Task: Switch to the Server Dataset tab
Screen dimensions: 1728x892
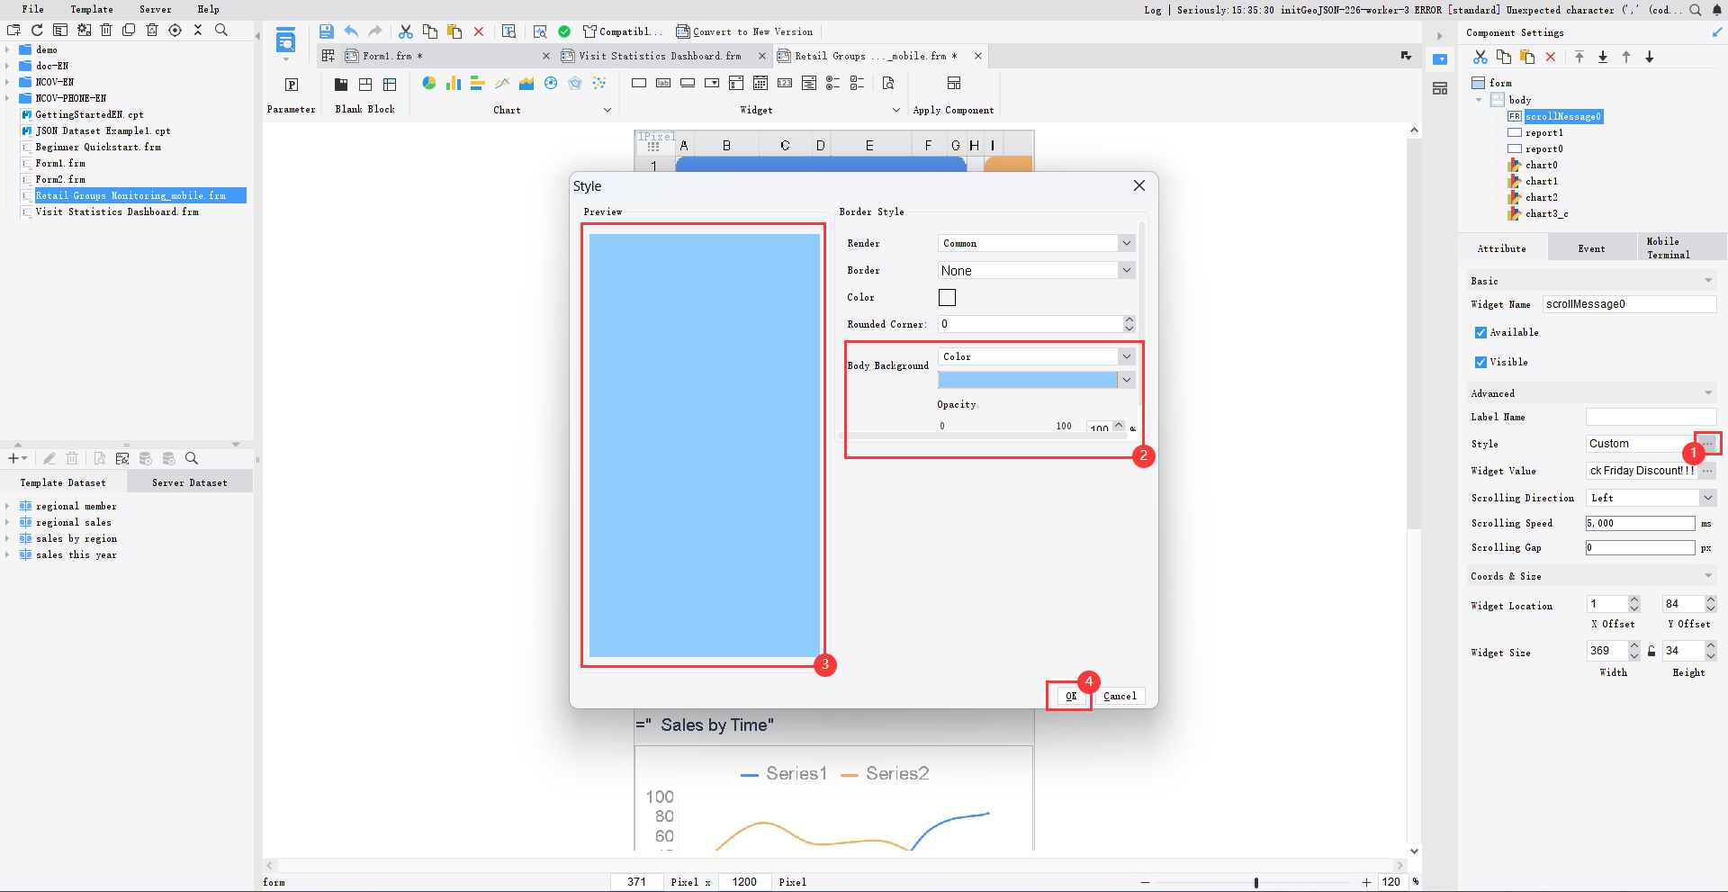Action: pos(189,482)
